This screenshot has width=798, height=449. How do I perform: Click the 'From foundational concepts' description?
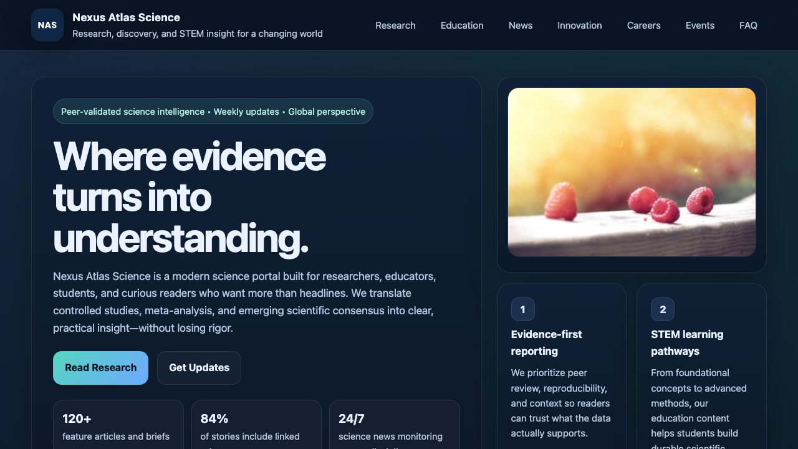(x=699, y=409)
